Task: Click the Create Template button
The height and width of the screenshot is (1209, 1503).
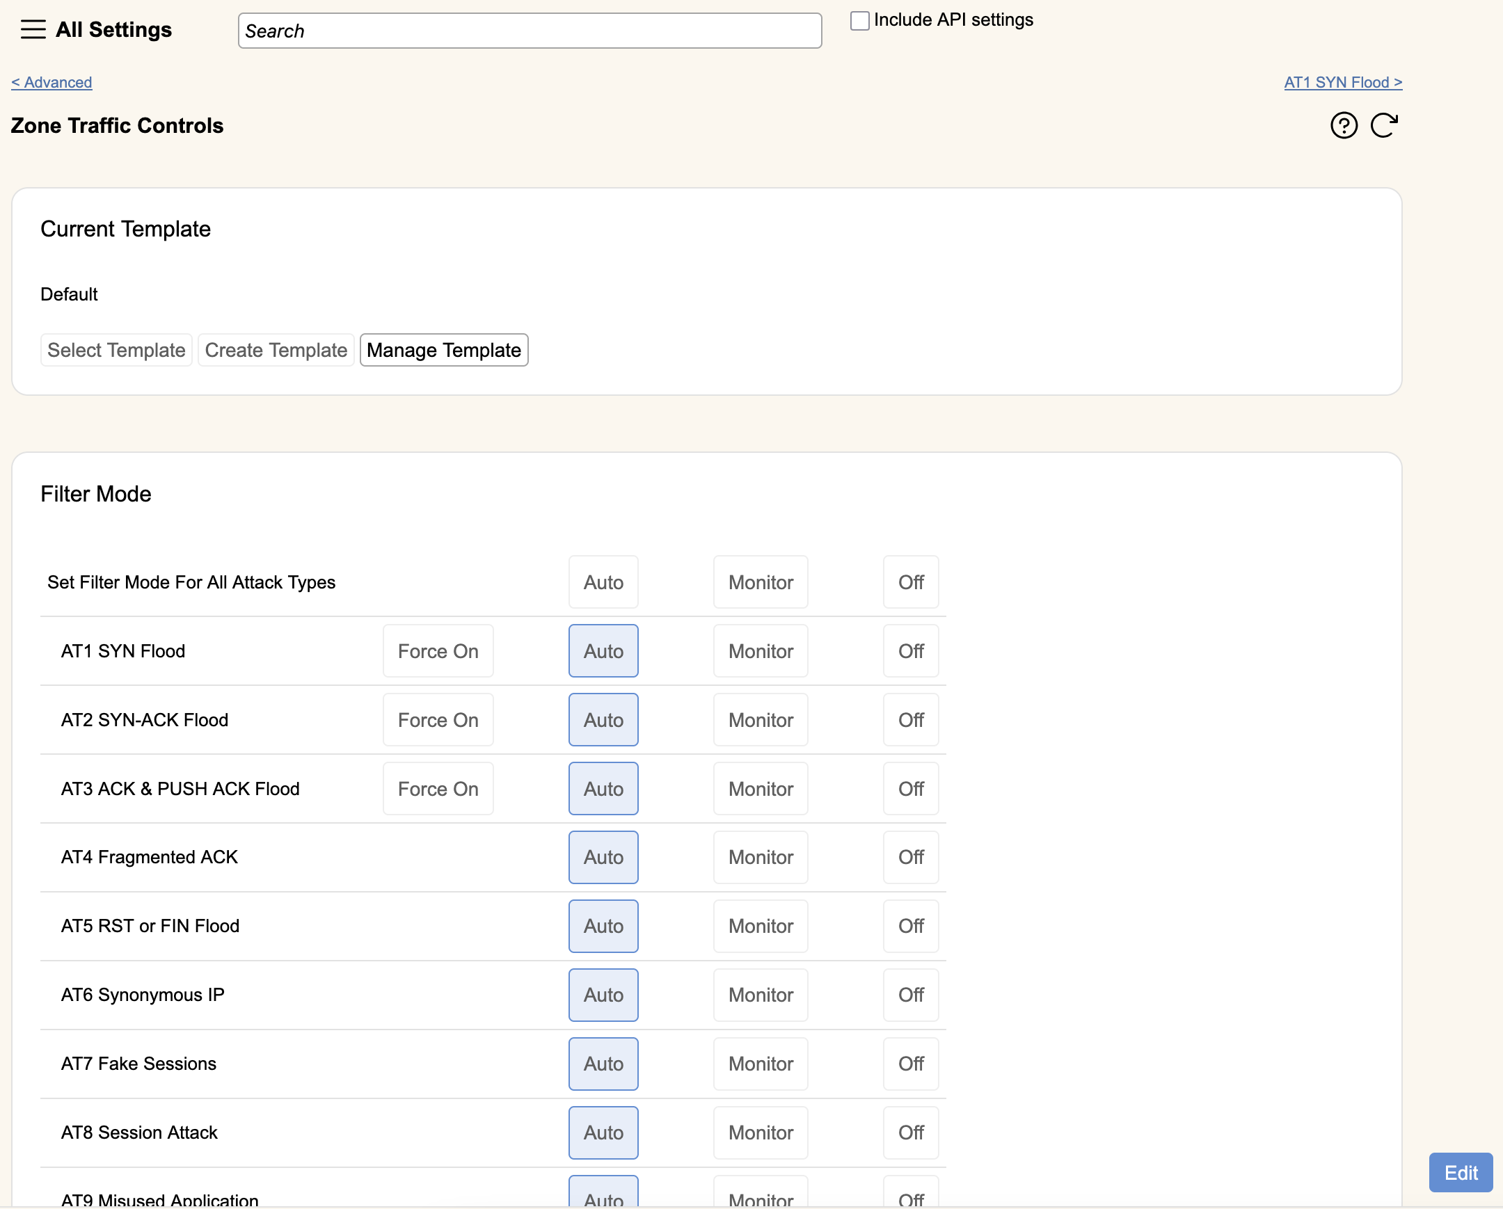Action: [276, 350]
